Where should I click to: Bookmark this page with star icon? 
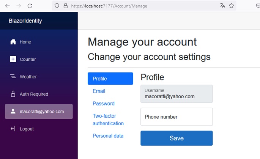point(231,6)
